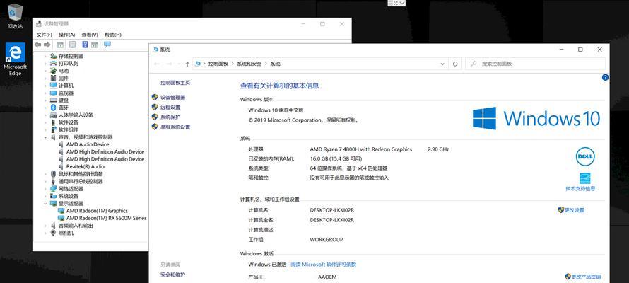The image size is (629, 283).
Task: Click the 搜索控制面板 search field
Action: [x=536, y=64]
